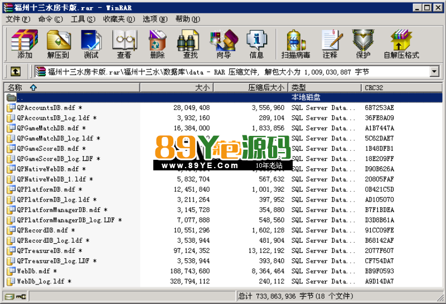The width and height of the screenshot is (446, 304).
Task: Sort by 类型 (Type) column header
Action: pyautogui.click(x=324, y=87)
